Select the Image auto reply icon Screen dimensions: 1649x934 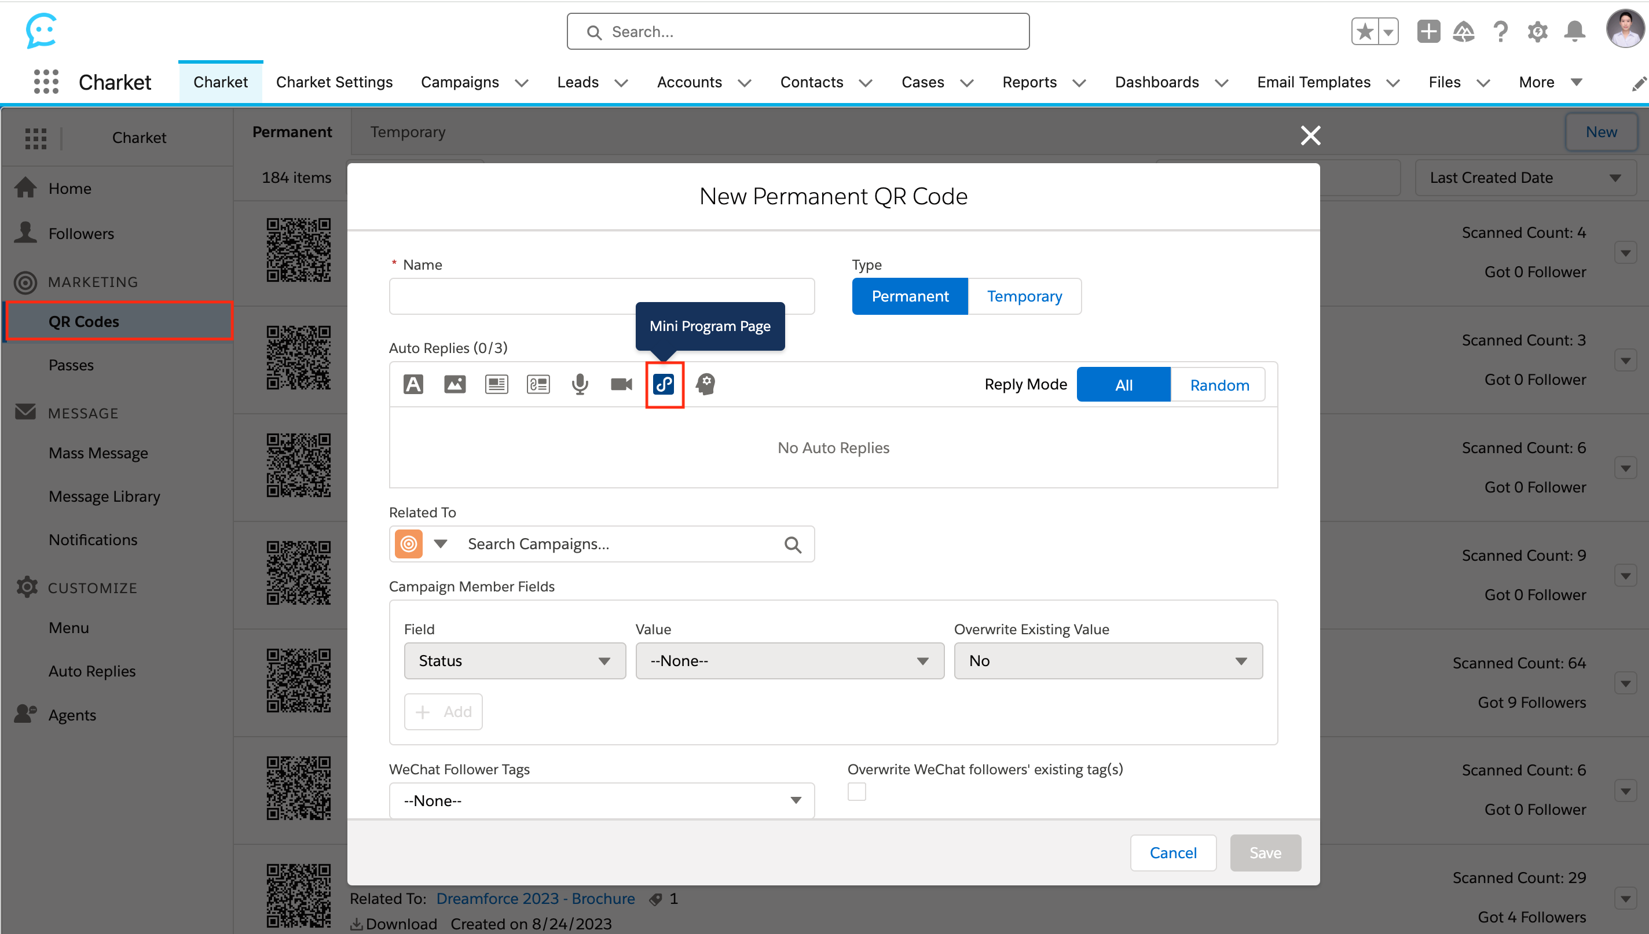point(455,384)
